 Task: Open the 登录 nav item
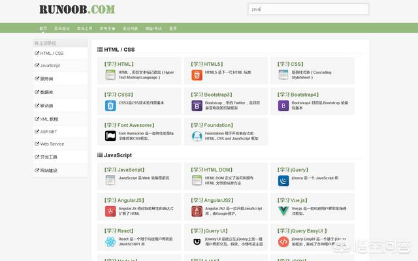click(173, 28)
